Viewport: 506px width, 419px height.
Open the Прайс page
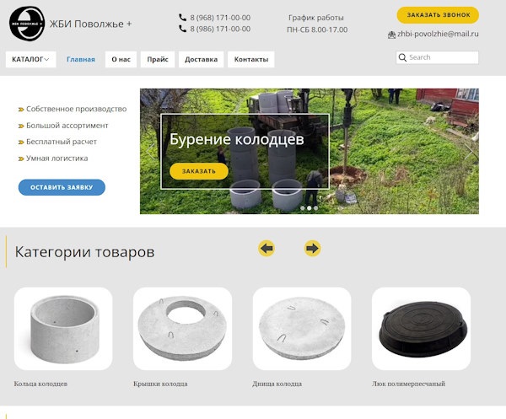point(157,60)
